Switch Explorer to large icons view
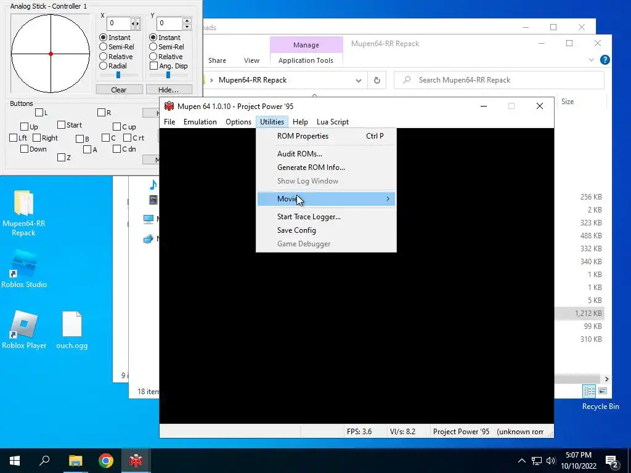 (x=603, y=391)
